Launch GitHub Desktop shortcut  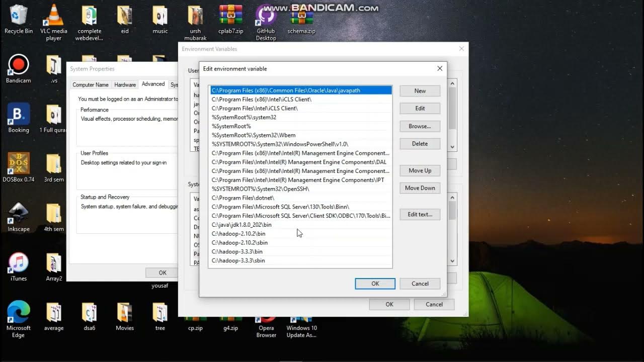point(266,23)
